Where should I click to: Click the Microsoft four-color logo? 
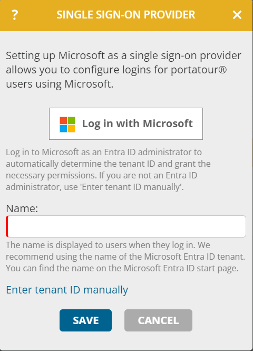coord(67,125)
